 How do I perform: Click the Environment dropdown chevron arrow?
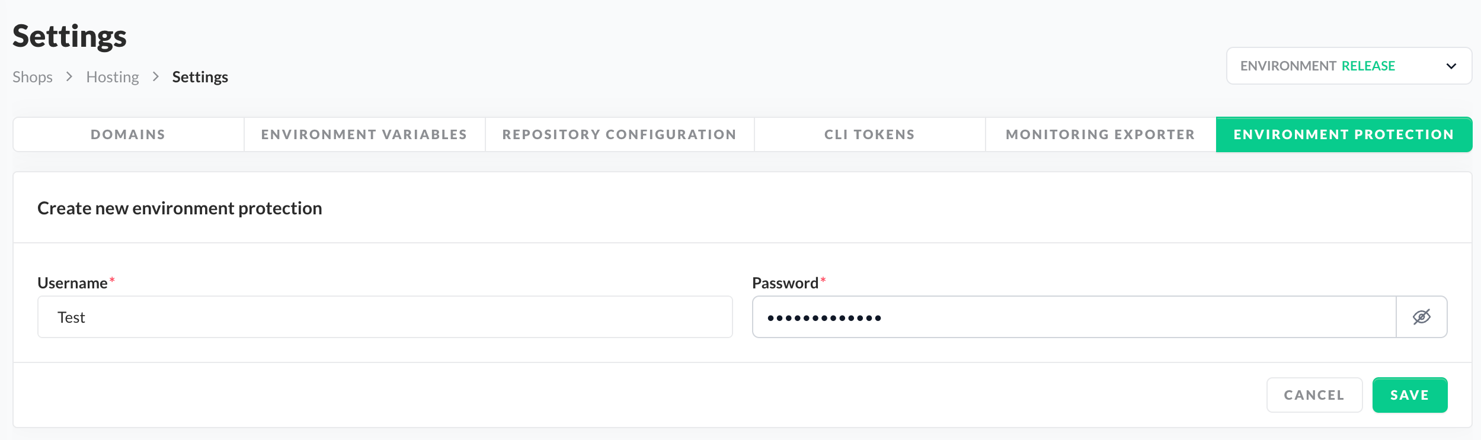(x=1451, y=66)
